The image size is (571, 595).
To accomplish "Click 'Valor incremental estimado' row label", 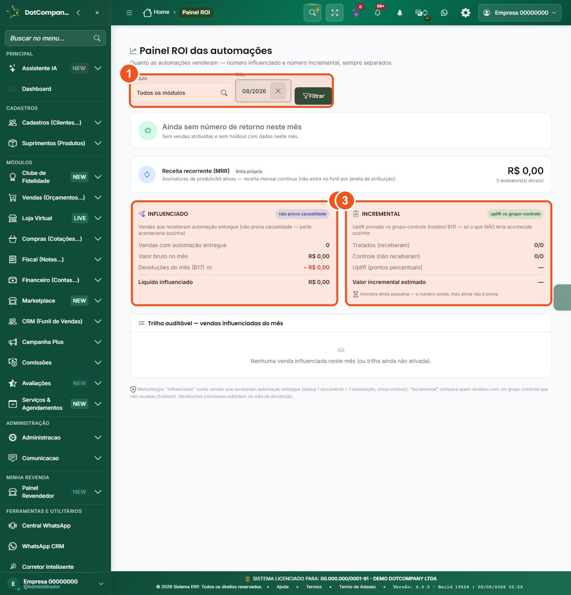I will click(389, 282).
